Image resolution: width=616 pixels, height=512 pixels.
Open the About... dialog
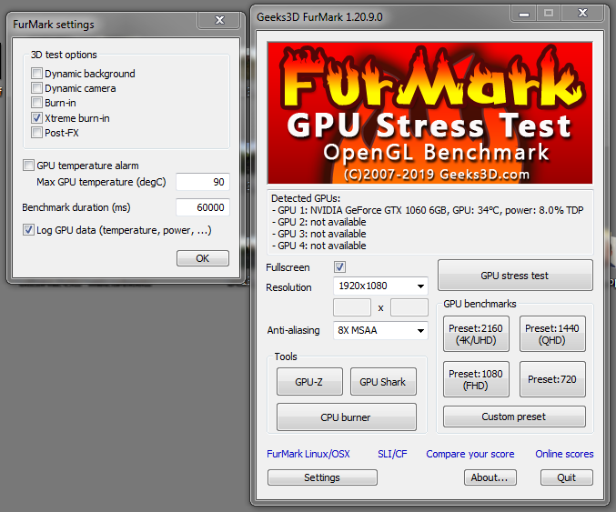point(490,477)
